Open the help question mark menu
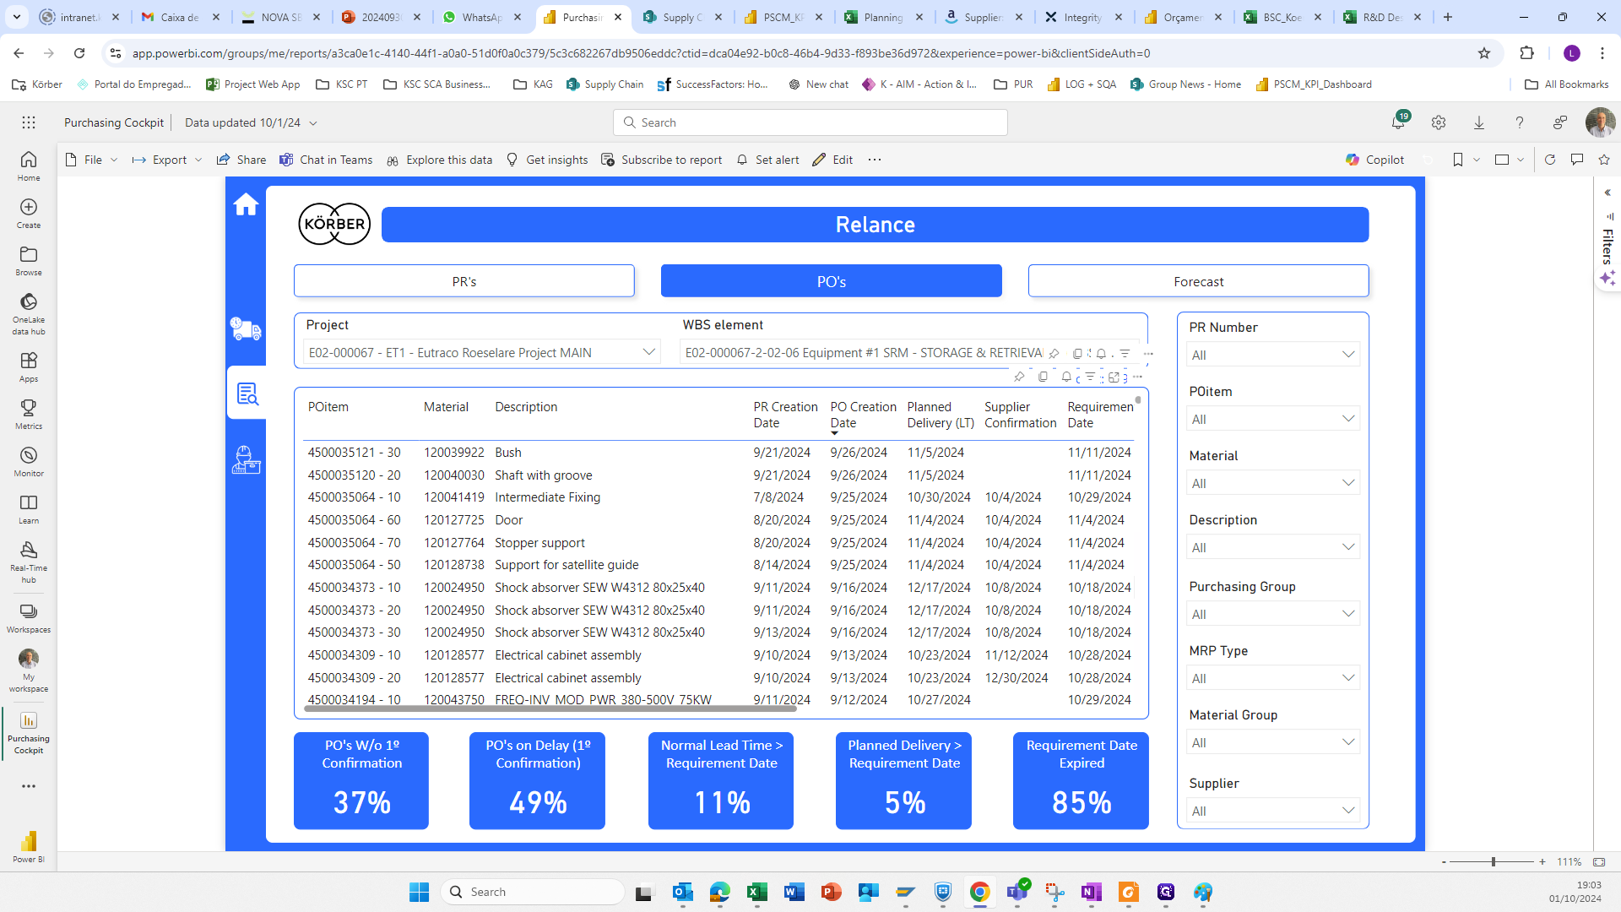The height and width of the screenshot is (912, 1621). point(1520,122)
